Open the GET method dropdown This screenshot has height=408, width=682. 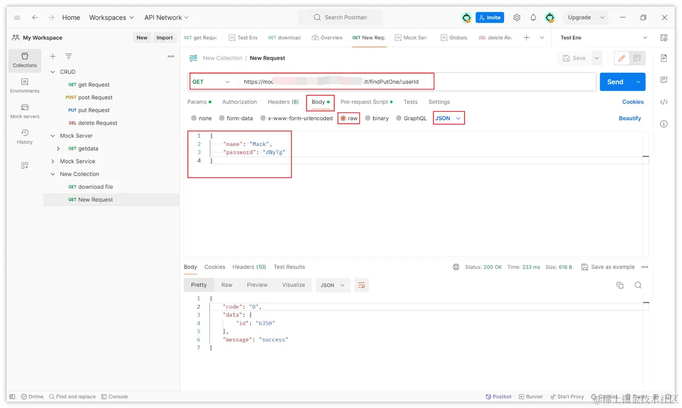point(212,81)
